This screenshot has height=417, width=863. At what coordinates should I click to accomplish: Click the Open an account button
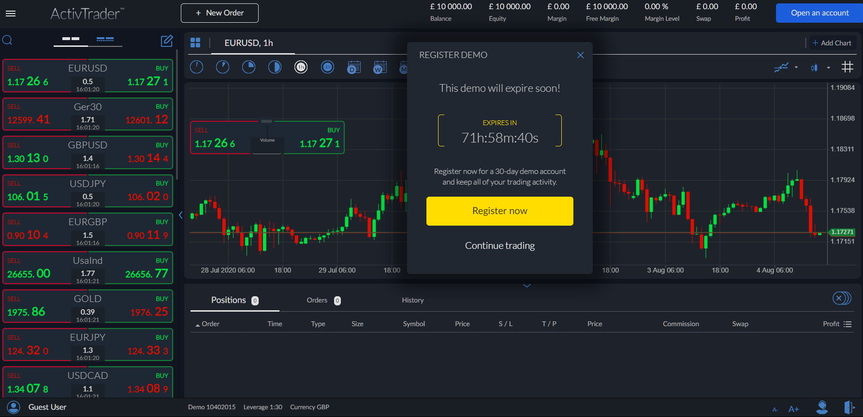click(x=819, y=13)
